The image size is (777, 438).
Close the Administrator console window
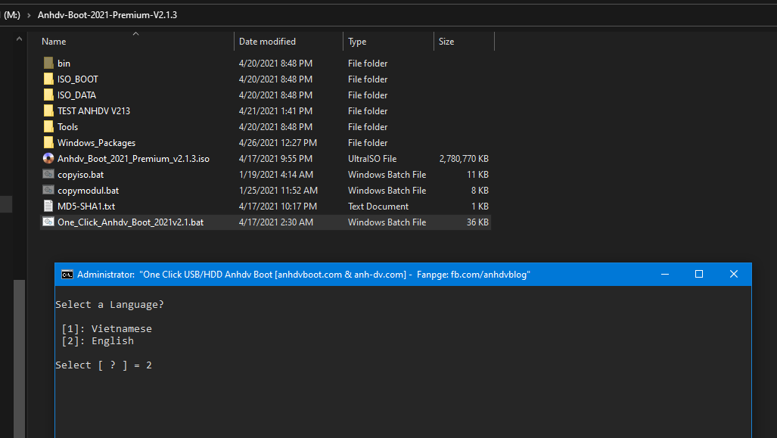coord(734,275)
